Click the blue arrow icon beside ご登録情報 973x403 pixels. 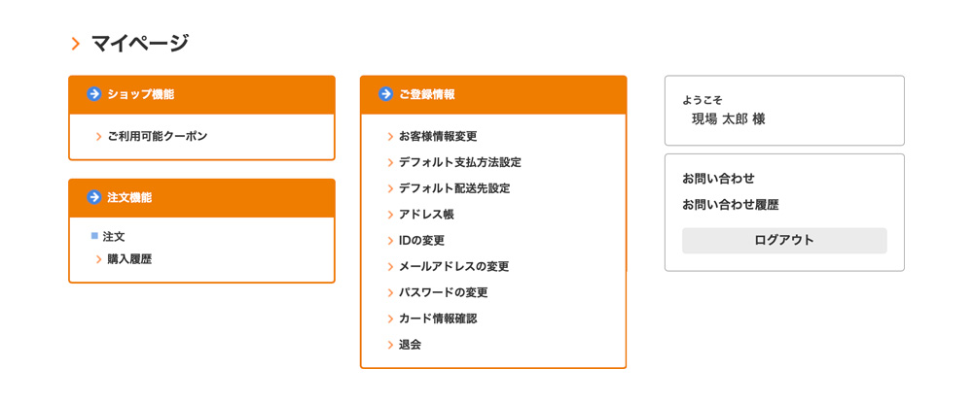pos(386,94)
